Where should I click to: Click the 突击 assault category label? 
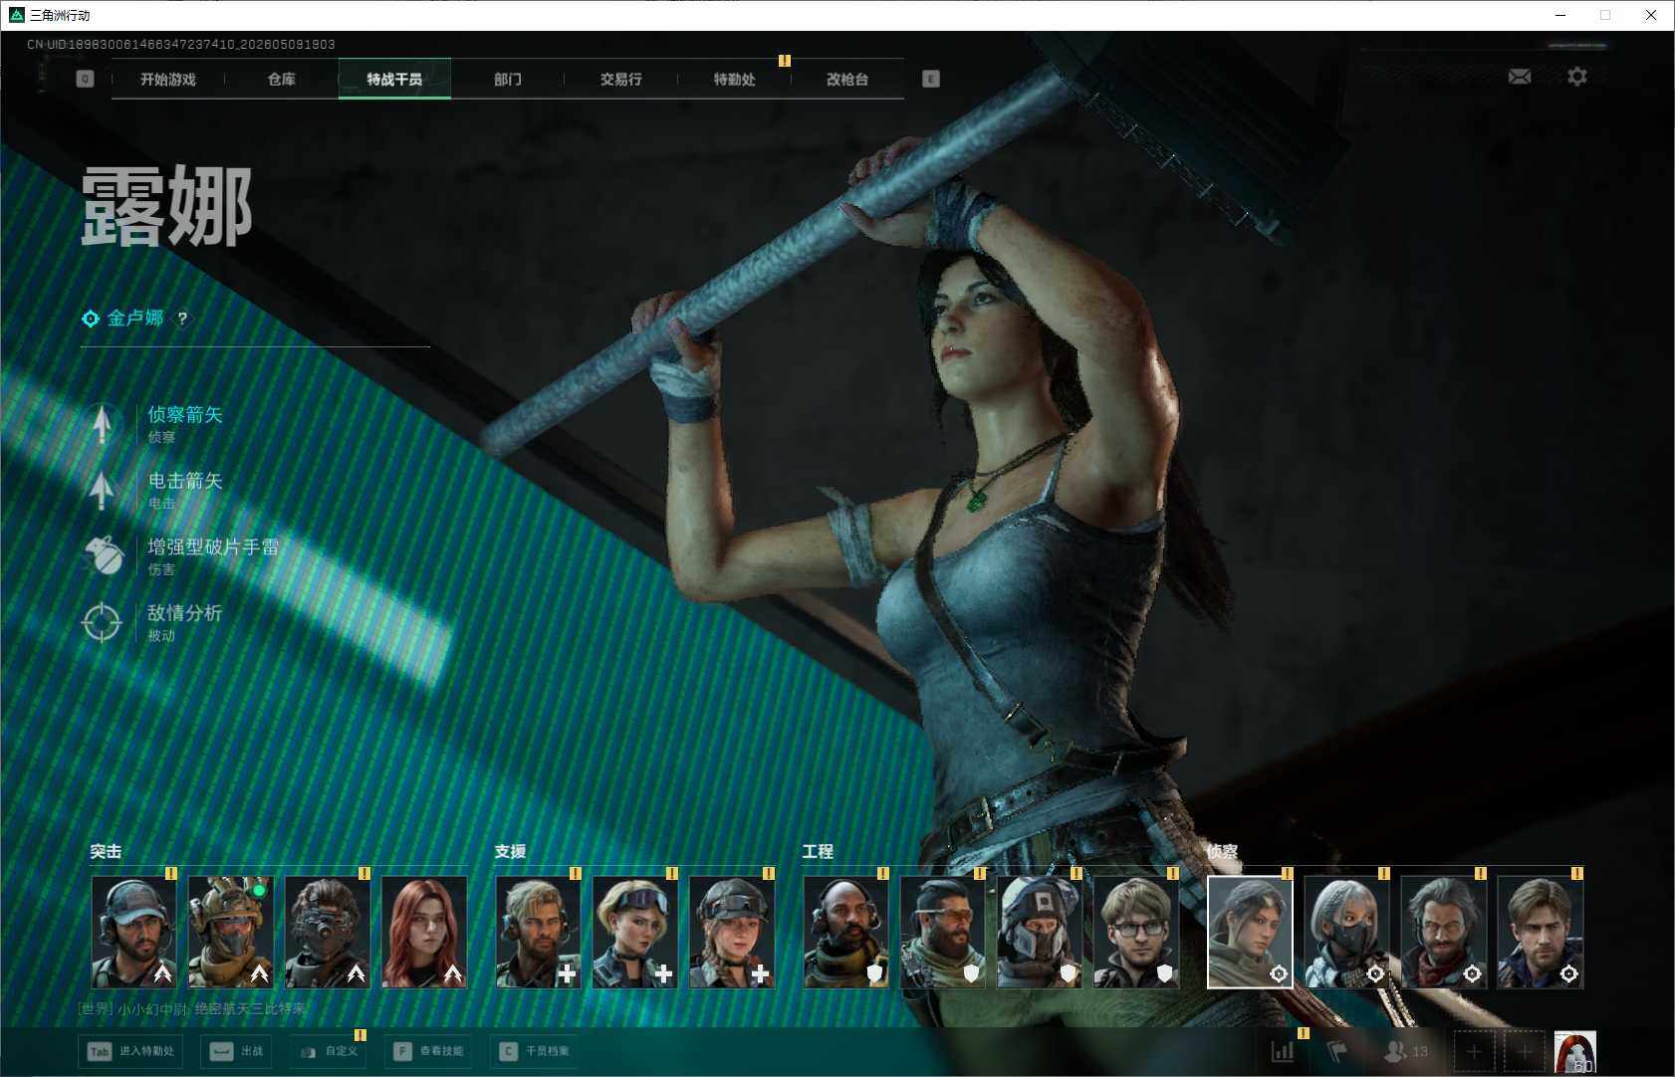[106, 852]
